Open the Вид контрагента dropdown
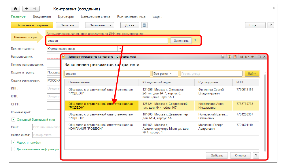Screen dimensions: 286x168 (120, 49)
